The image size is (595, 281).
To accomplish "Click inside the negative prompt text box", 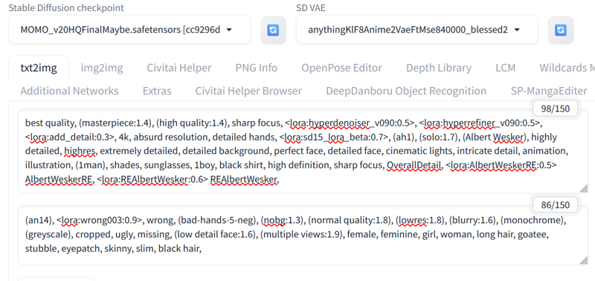I will pos(303,235).
